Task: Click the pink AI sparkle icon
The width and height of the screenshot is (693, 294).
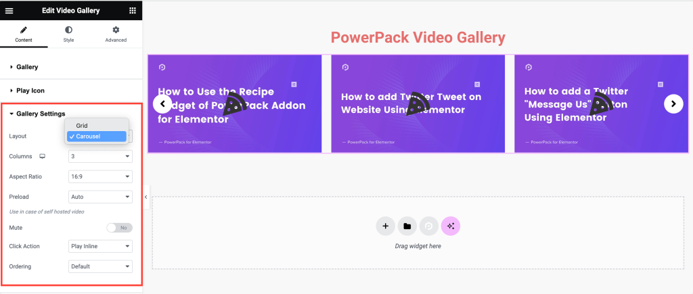Action: pyautogui.click(x=450, y=226)
